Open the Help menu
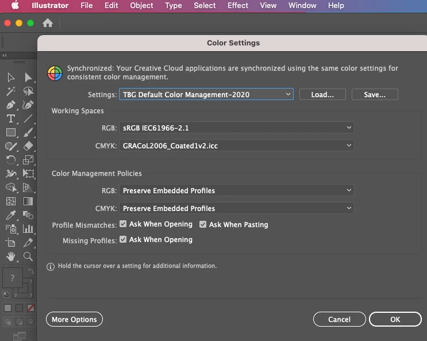Image resolution: width=427 pixels, height=341 pixels. point(336,5)
